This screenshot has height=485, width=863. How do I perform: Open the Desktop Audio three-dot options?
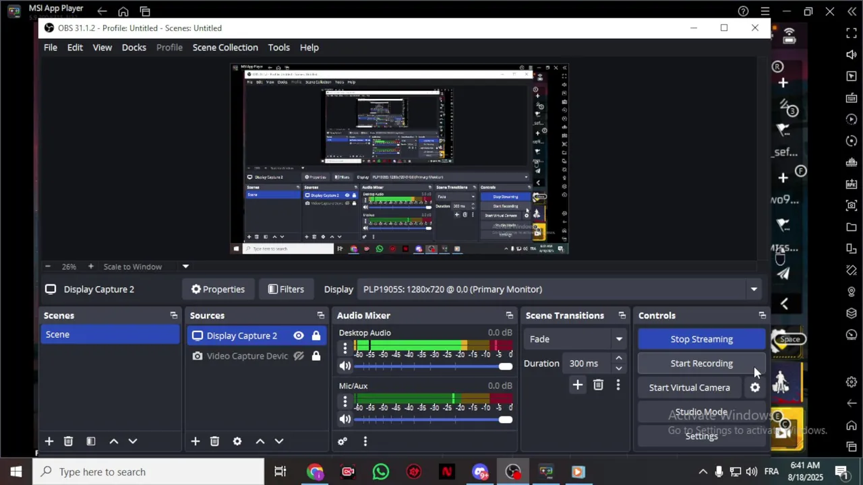click(345, 348)
